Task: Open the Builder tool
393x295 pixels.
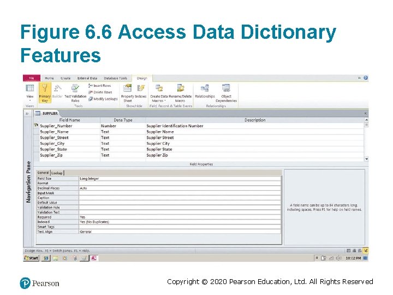Action: coord(57,91)
